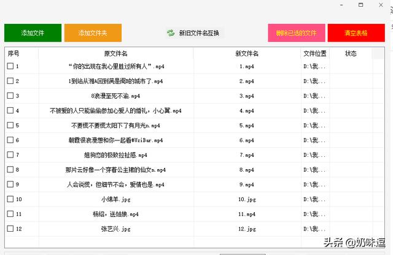
Task: Select original file name 姐狗恋的极致拉扯感.mp4
Action: click(x=115, y=155)
